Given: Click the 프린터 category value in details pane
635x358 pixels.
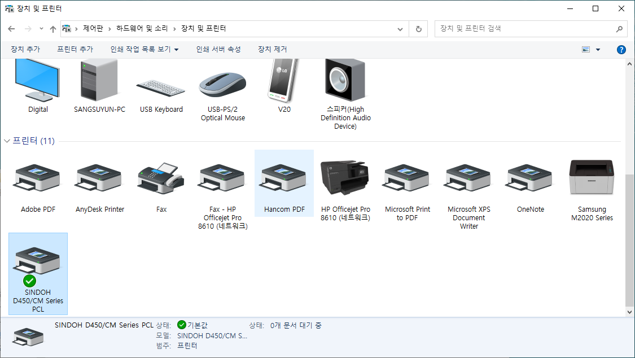Looking at the screenshot, I should pos(187,346).
